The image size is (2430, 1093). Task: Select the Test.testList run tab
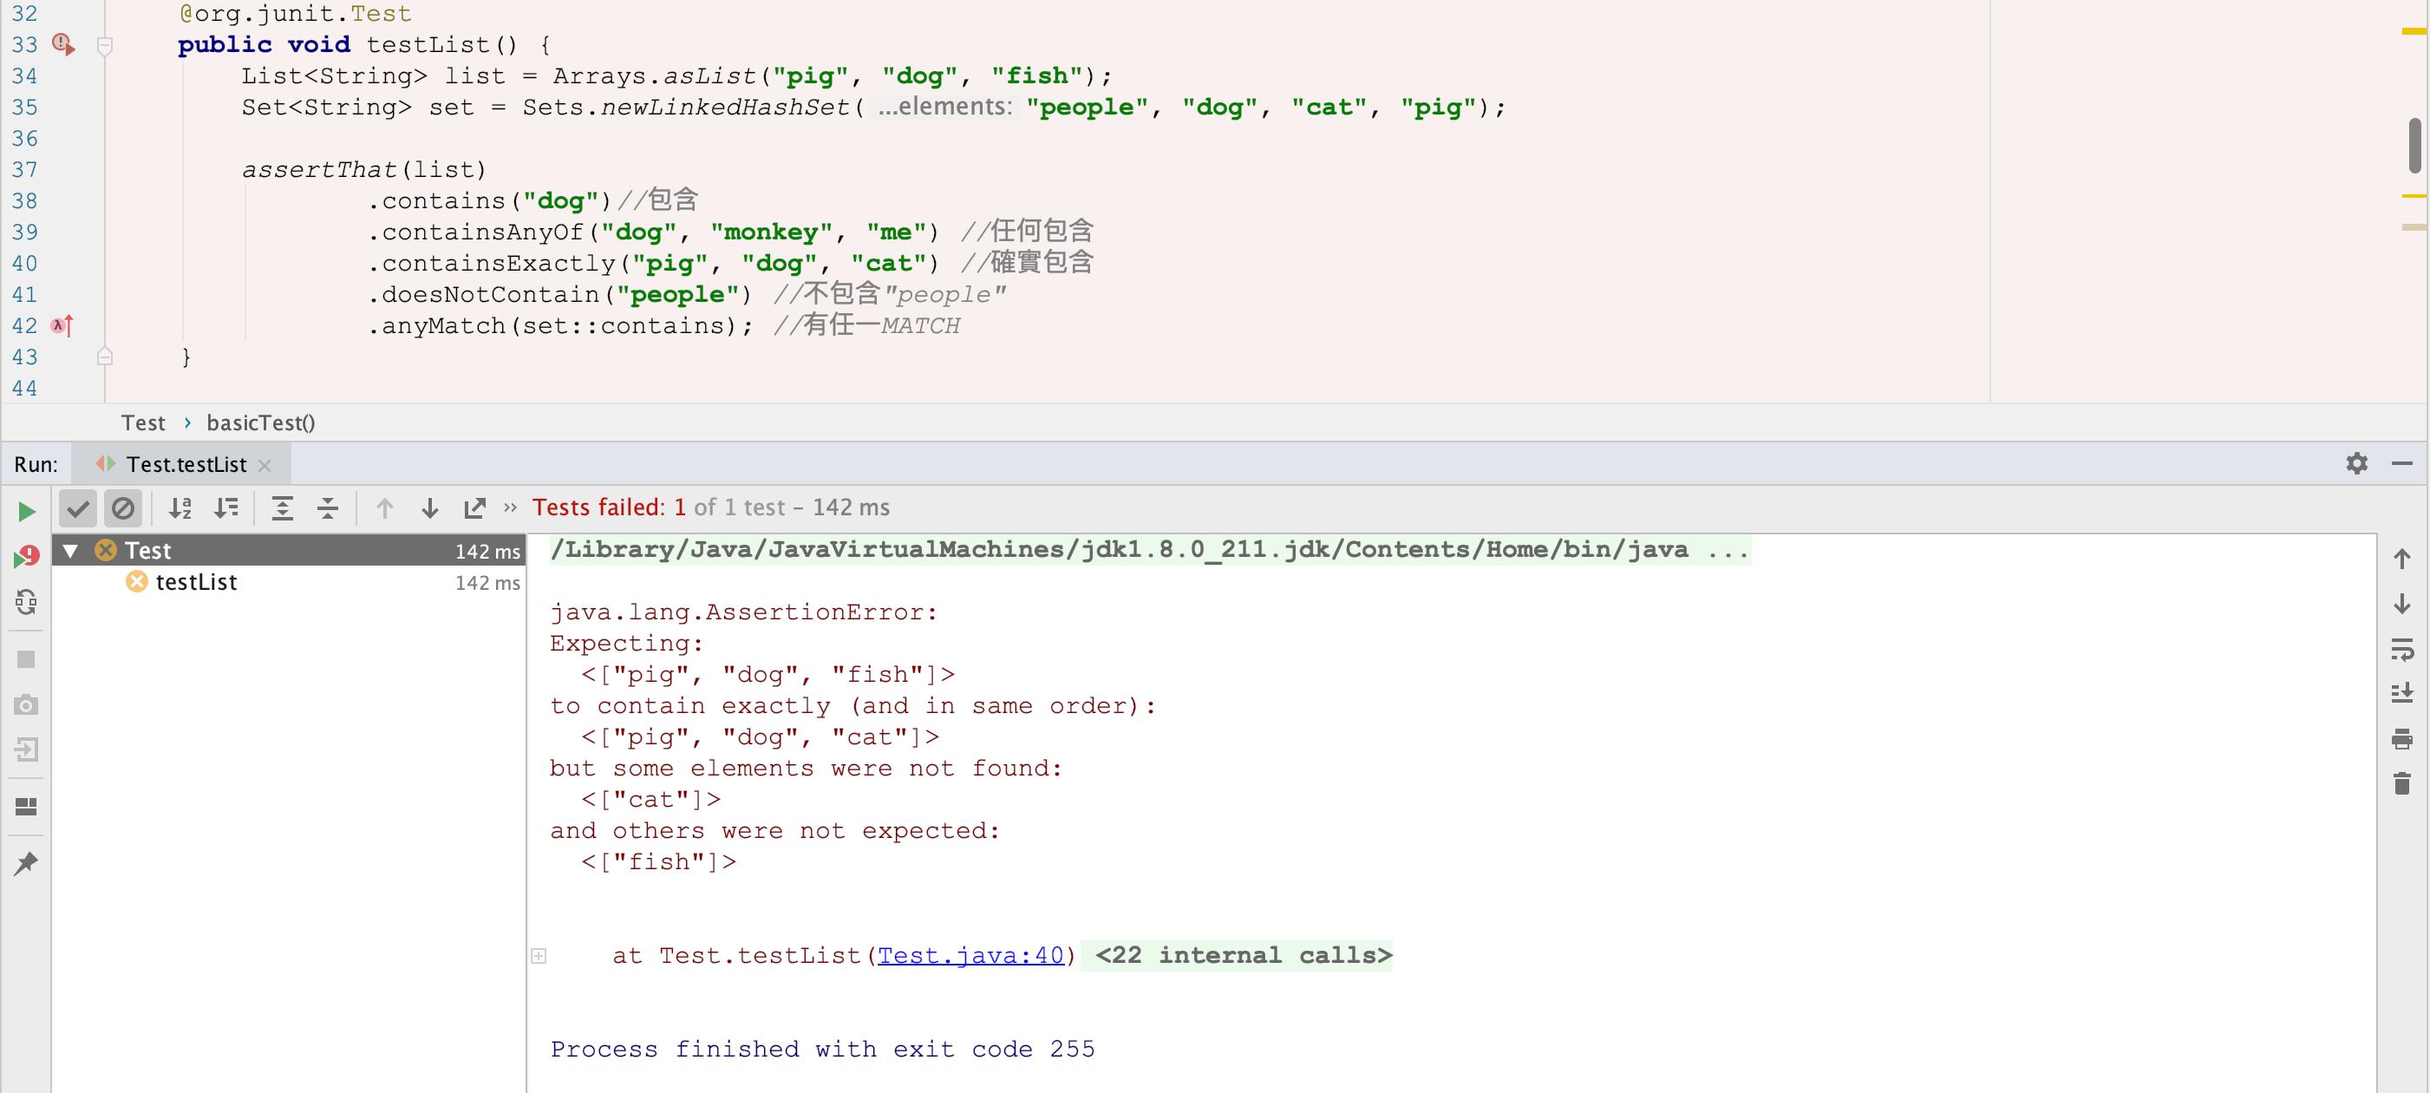[186, 464]
